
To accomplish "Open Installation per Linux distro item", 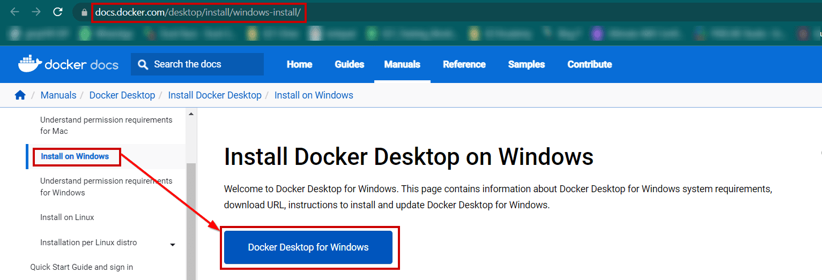I will click(88, 243).
